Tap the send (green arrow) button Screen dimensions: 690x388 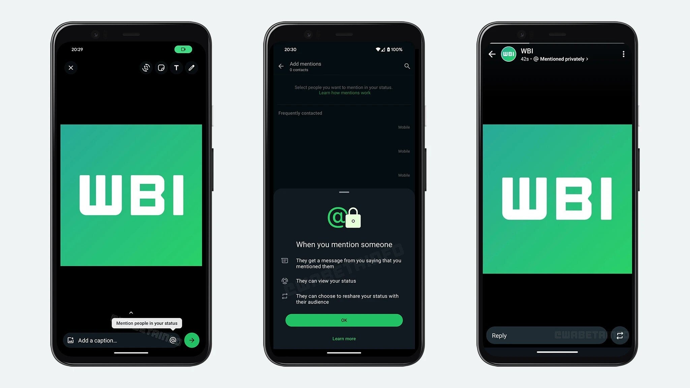tap(192, 340)
